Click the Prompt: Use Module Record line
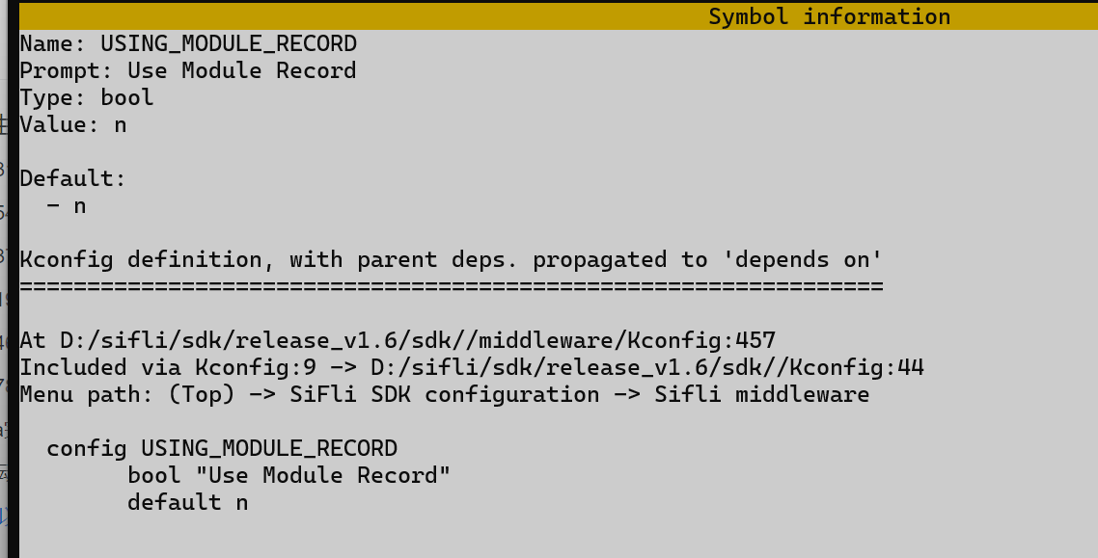Viewport: 1098px width, 558px height. (x=188, y=70)
